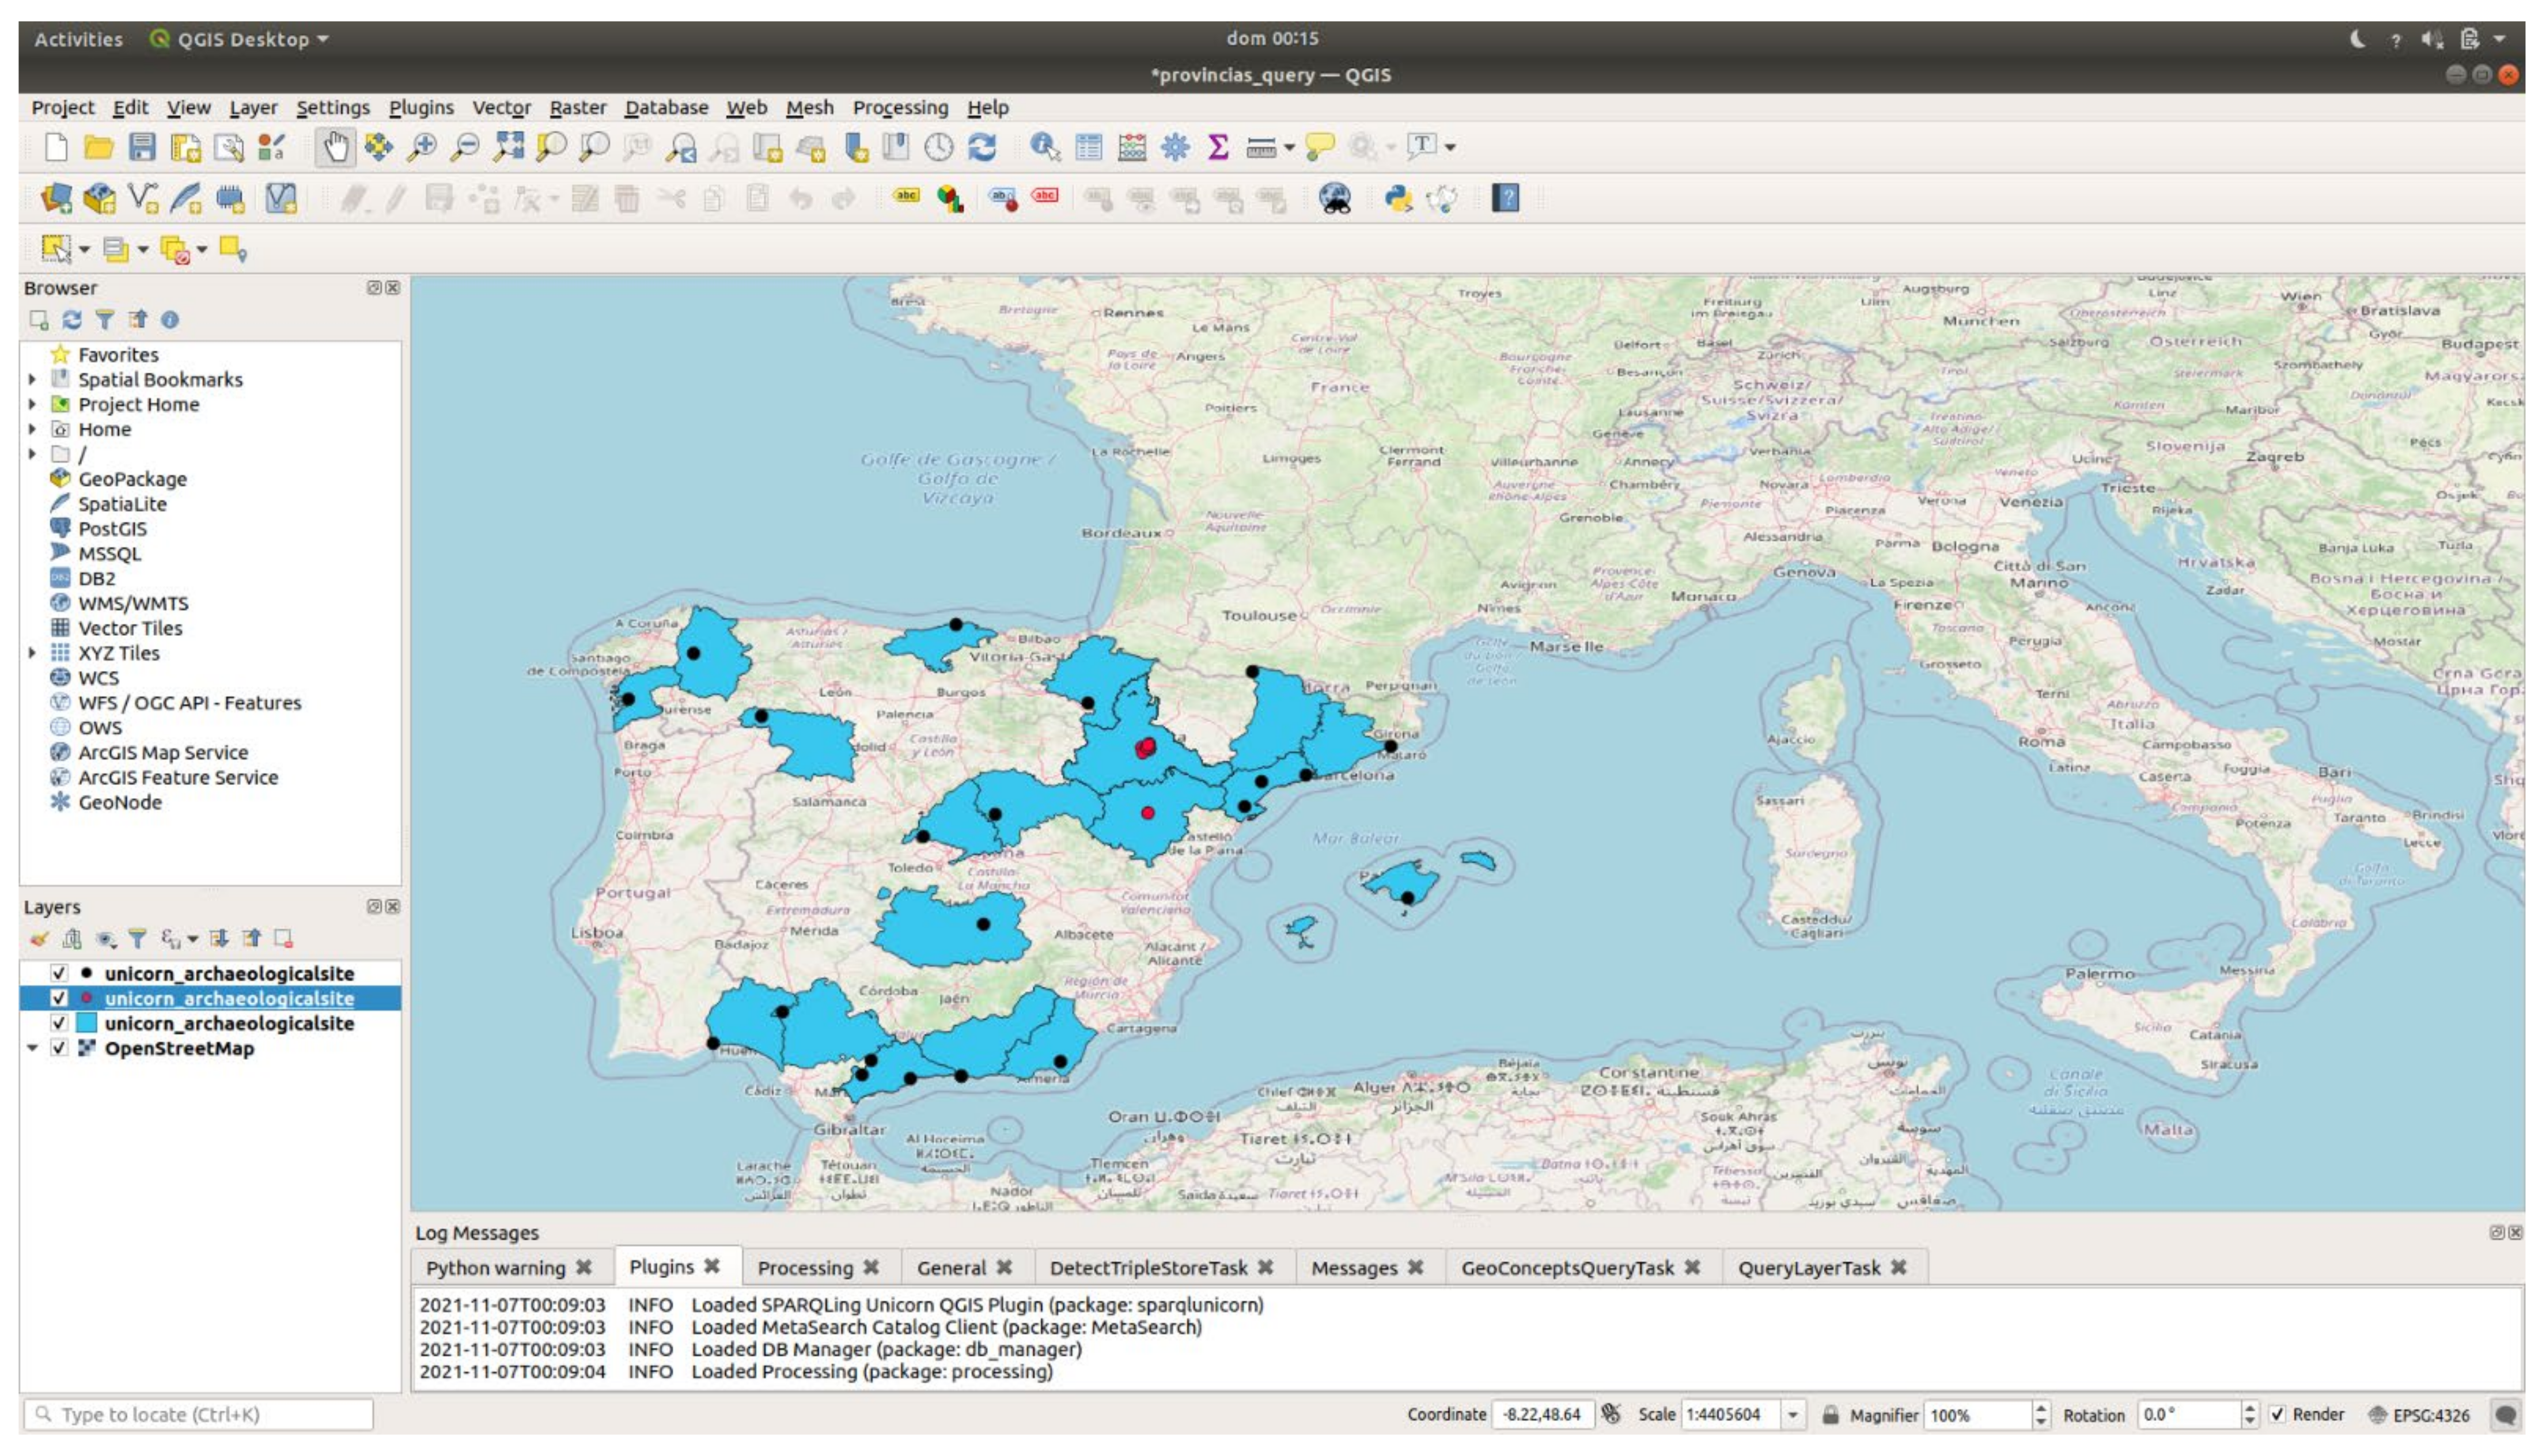Toggle the OpenStreetMap layer visibility checkbox
The height and width of the screenshot is (1456, 2546).
coord(59,1048)
